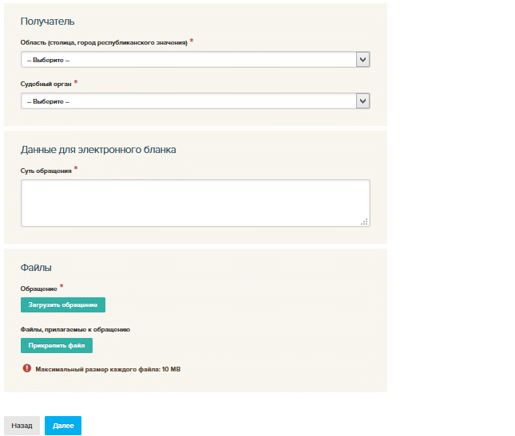
Task: Click the red asterisk next to Обращение label
Action: (61, 287)
